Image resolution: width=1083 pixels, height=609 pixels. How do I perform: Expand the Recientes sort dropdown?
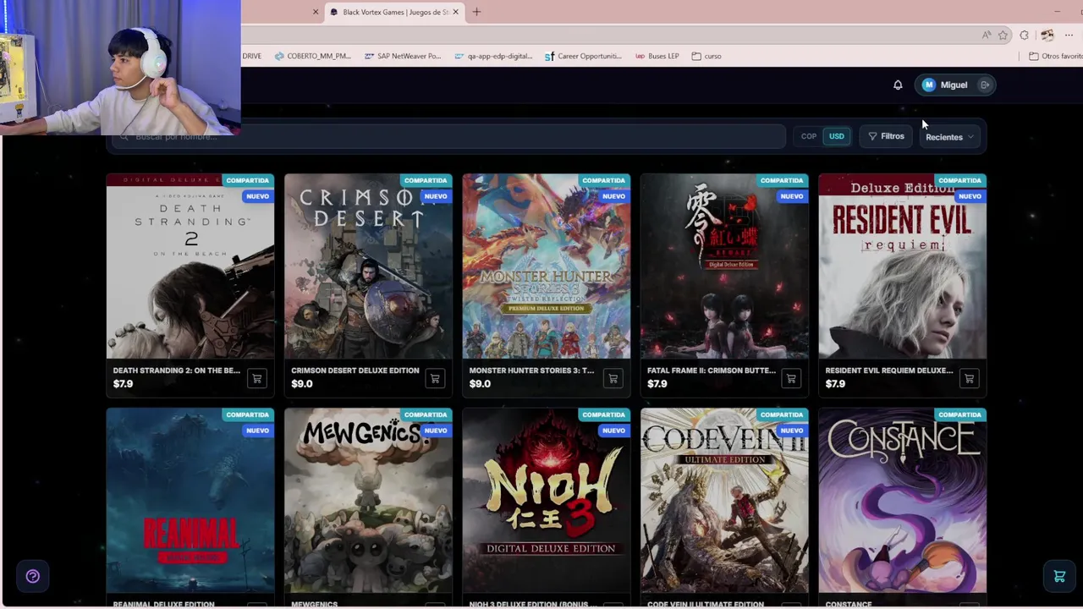(x=949, y=137)
